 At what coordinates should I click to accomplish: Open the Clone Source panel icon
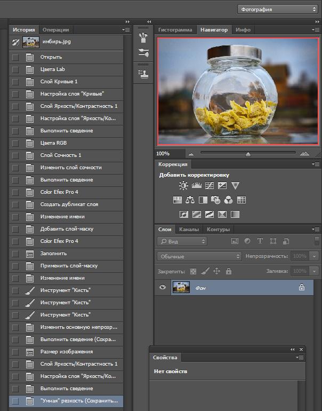(x=143, y=74)
